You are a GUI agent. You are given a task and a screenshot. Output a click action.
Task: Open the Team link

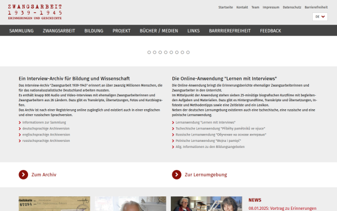[256, 7]
